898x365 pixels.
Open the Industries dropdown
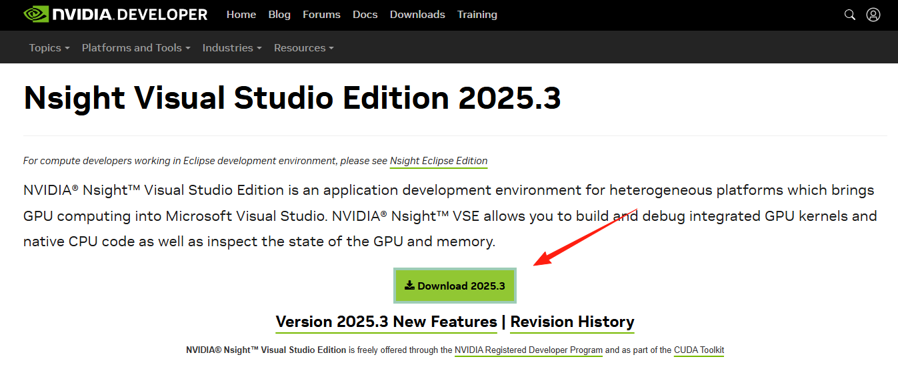[232, 48]
